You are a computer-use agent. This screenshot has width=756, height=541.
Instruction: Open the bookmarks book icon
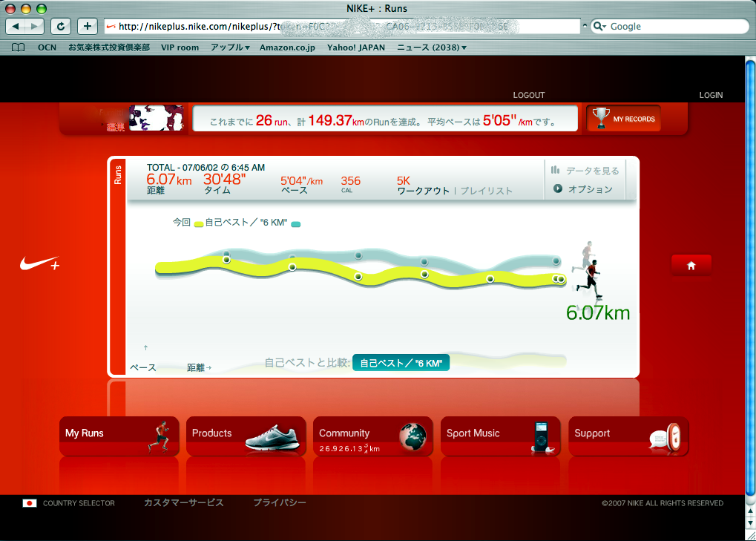click(18, 47)
